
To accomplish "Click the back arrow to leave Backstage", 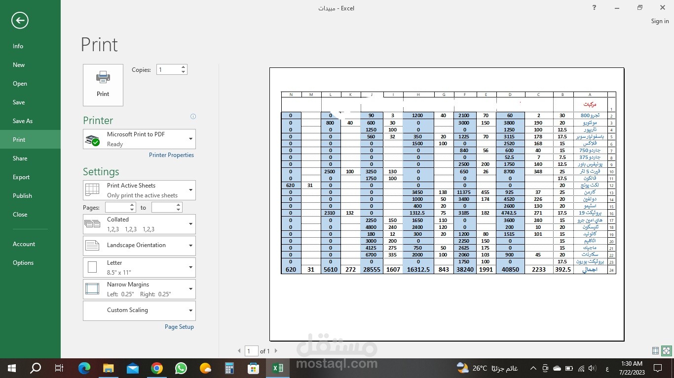I will (x=20, y=20).
